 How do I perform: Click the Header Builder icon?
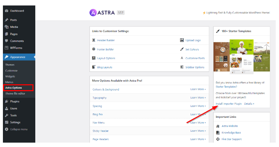93,40
